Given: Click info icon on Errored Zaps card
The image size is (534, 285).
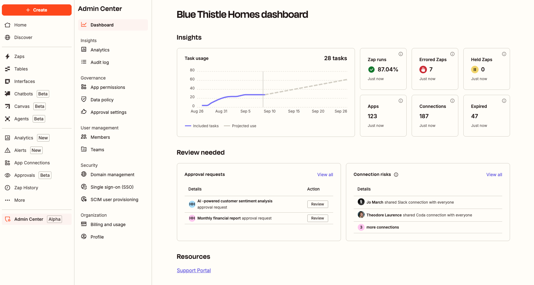Looking at the screenshot, I should click(x=452, y=54).
